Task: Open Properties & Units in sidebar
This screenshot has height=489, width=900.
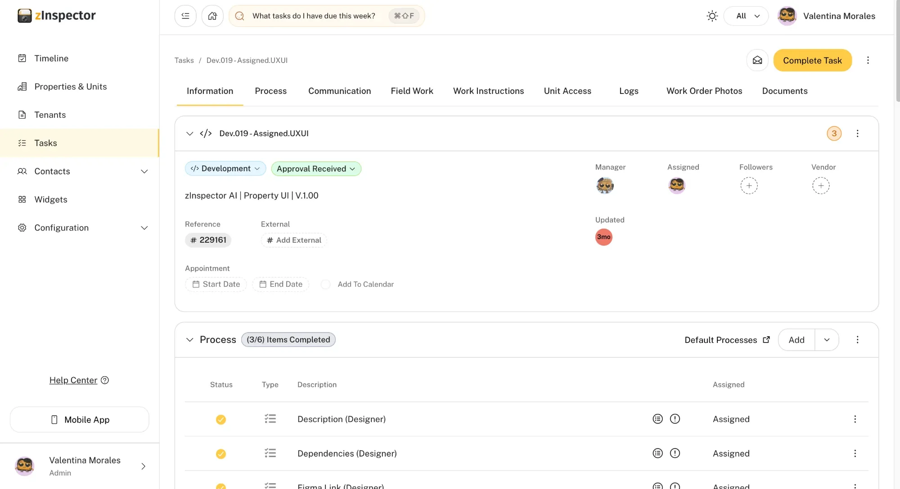Action: tap(80, 87)
